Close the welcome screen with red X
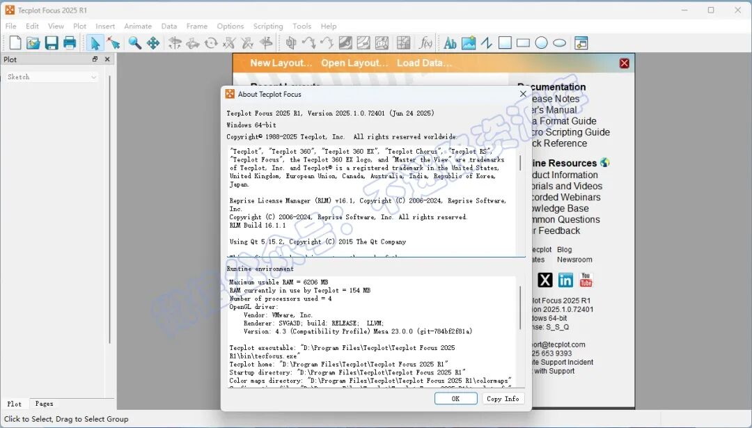 (x=624, y=63)
